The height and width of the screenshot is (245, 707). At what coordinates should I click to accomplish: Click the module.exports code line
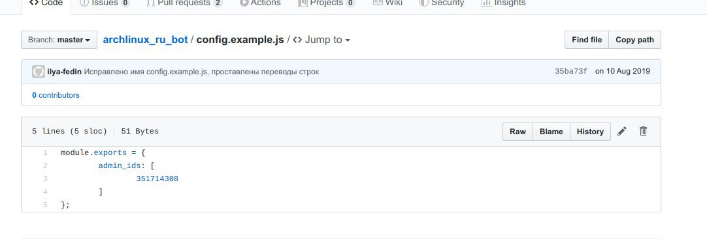pyautogui.click(x=103, y=153)
